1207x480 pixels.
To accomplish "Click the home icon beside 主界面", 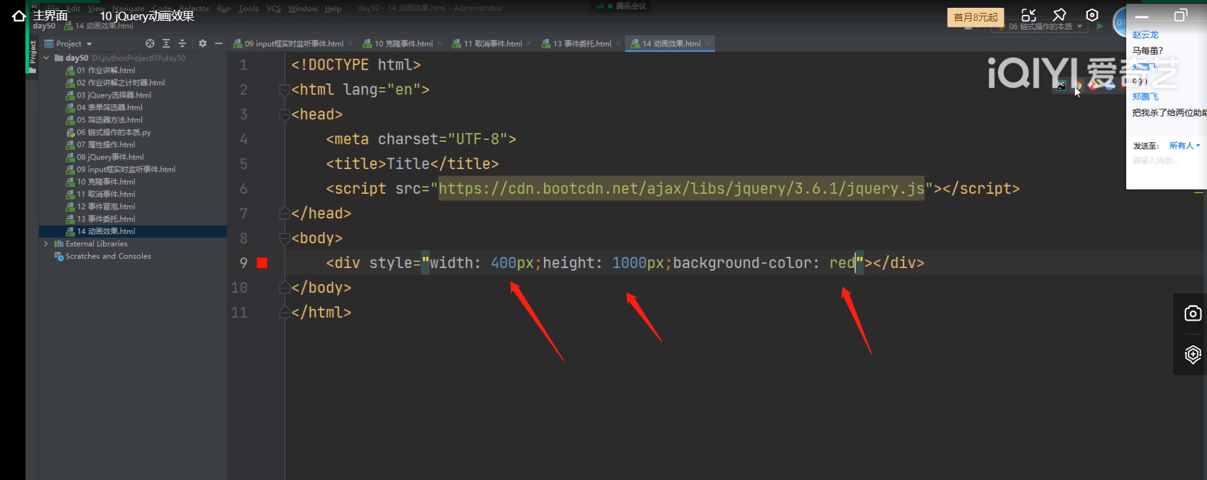I will coord(19,16).
